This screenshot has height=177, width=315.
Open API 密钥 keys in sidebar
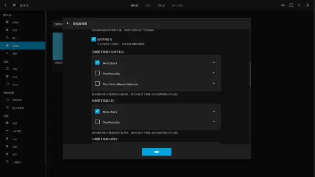tap(22, 131)
